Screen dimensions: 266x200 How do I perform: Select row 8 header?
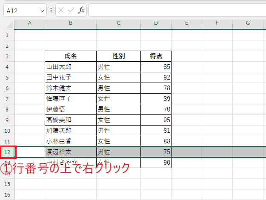coord(7,109)
